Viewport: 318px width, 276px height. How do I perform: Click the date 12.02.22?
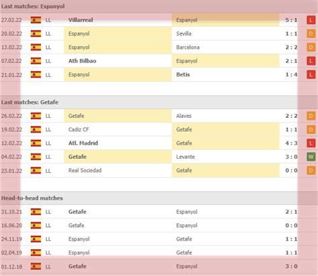tap(11, 143)
